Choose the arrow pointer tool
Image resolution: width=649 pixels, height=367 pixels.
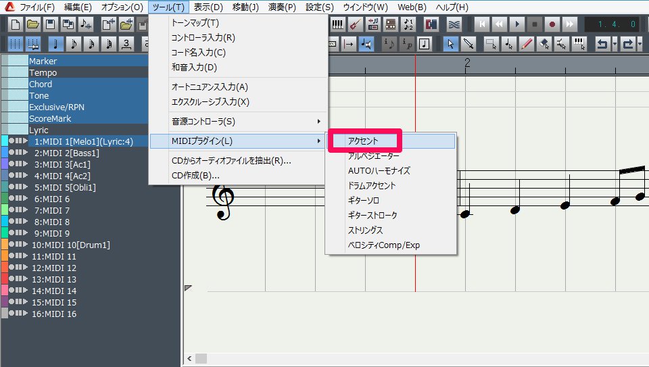pos(450,44)
